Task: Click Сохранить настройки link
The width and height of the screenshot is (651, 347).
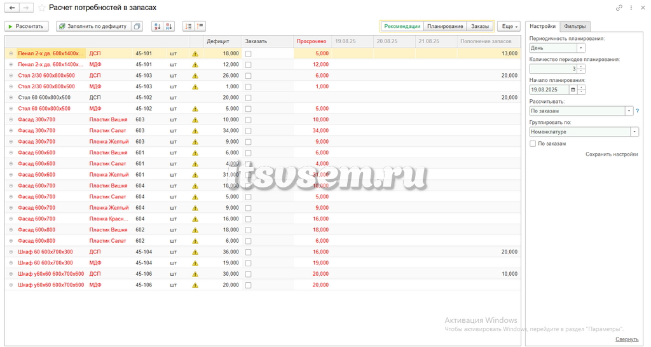Action: [x=612, y=154]
